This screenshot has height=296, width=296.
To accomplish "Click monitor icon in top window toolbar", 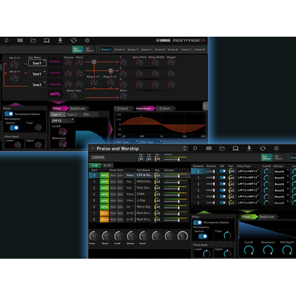I will [47, 41].
